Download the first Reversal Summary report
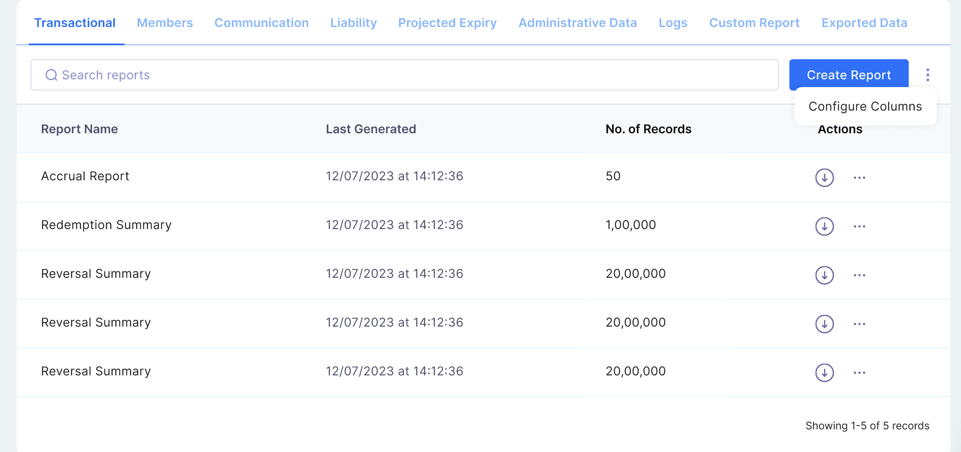The height and width of the screenshot is (452, 961). click(x=824, y=275)
